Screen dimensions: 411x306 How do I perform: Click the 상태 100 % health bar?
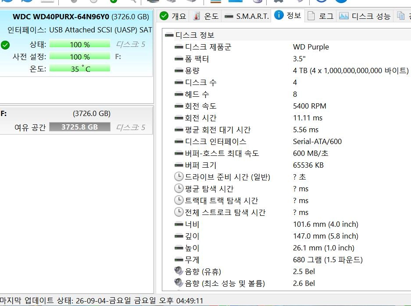click(80, 44)
